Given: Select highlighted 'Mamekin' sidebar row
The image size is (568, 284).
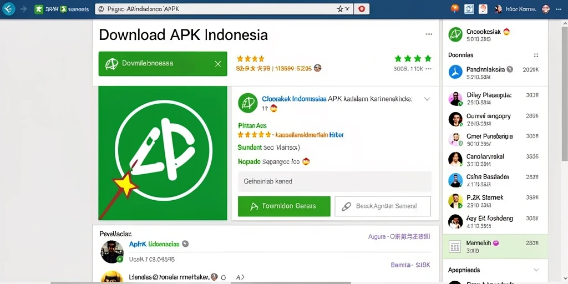Looking at the screenshot, I should [495, 246].
